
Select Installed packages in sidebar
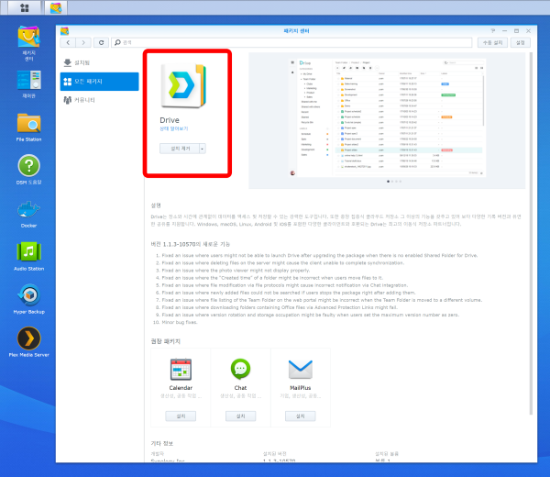[100, 62]
